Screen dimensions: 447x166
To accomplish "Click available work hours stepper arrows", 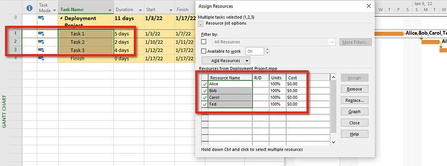I will [x=267, y=51].
